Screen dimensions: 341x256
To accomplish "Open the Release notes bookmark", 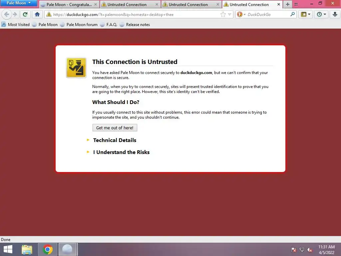I will click(135, 25).
